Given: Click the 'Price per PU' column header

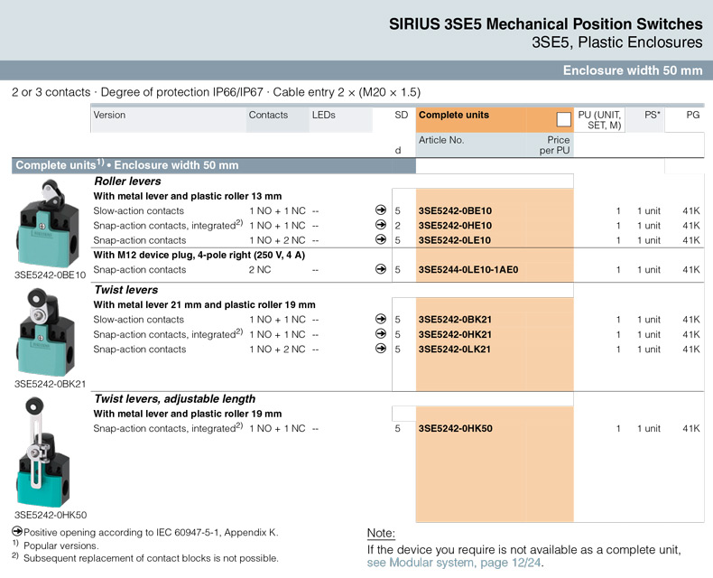Looking at the screenshot, I should pyautogui.click(x=554, y=145).
